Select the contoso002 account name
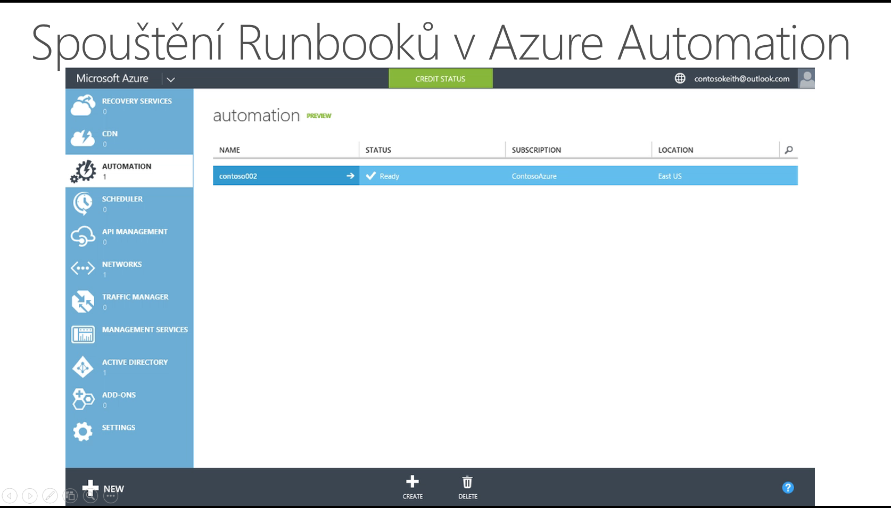891x508 pixels. [238, 176]
